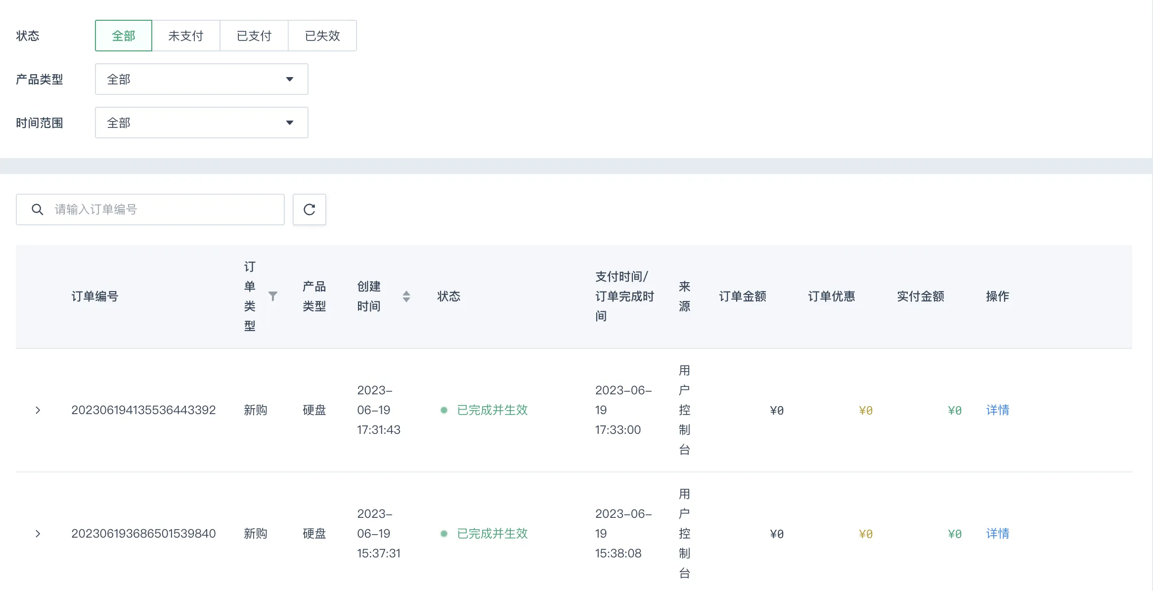Expand order row 202306193686501539840
This screenshot has width=1153, height=591.
(38, 534)
